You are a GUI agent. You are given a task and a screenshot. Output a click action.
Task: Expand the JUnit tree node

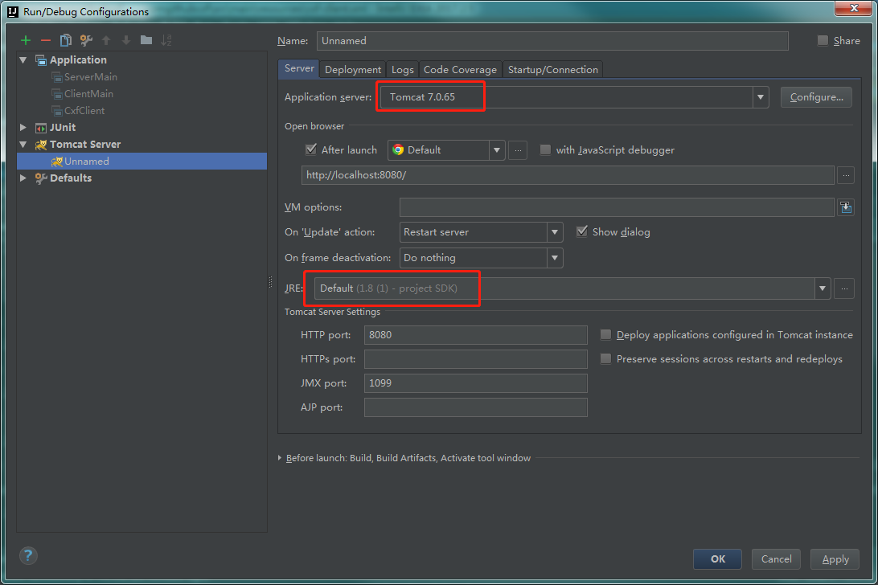click(x=23, y=127)
